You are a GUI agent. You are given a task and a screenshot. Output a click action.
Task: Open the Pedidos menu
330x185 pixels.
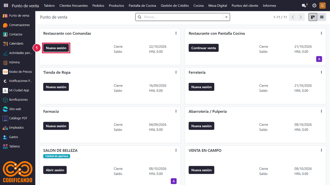tap(98, 5)
